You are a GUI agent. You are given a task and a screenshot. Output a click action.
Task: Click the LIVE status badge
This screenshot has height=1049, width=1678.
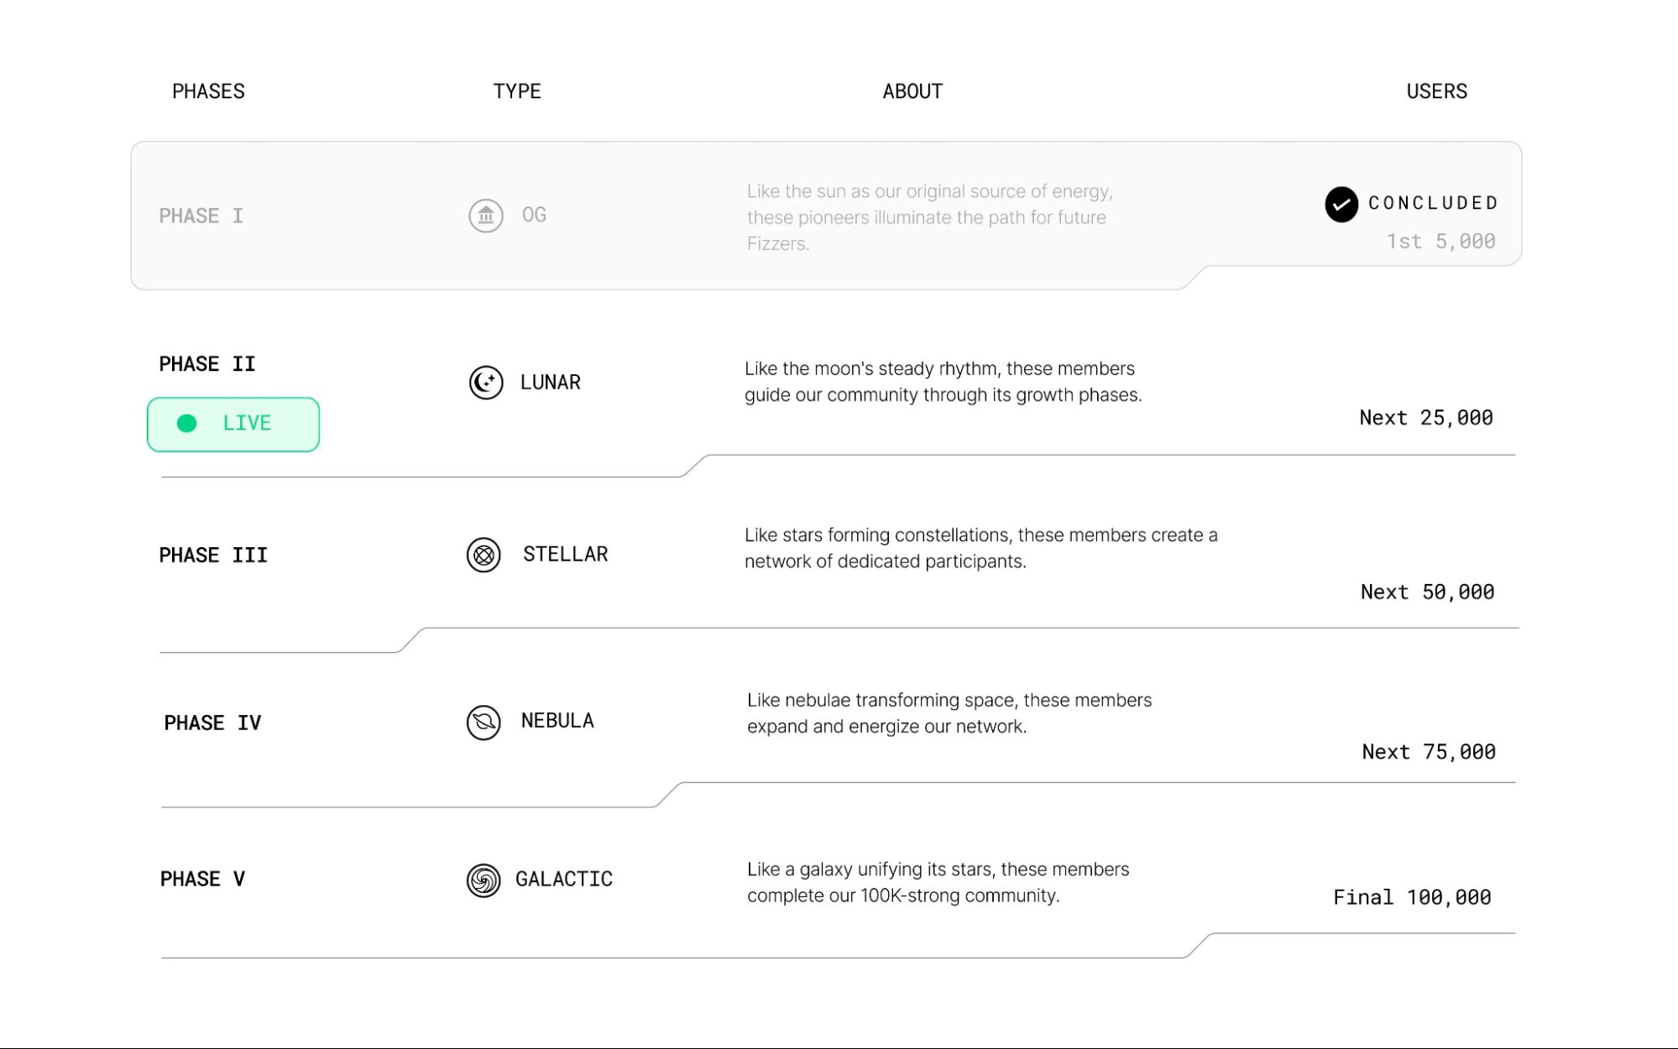tap(233, 425)
